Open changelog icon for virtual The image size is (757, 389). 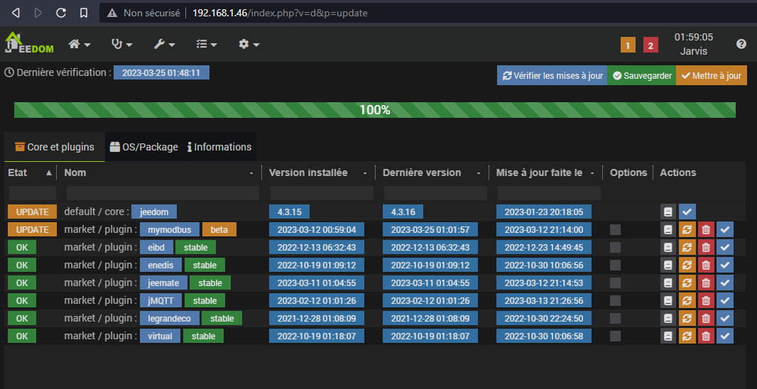tap(668, 336)
